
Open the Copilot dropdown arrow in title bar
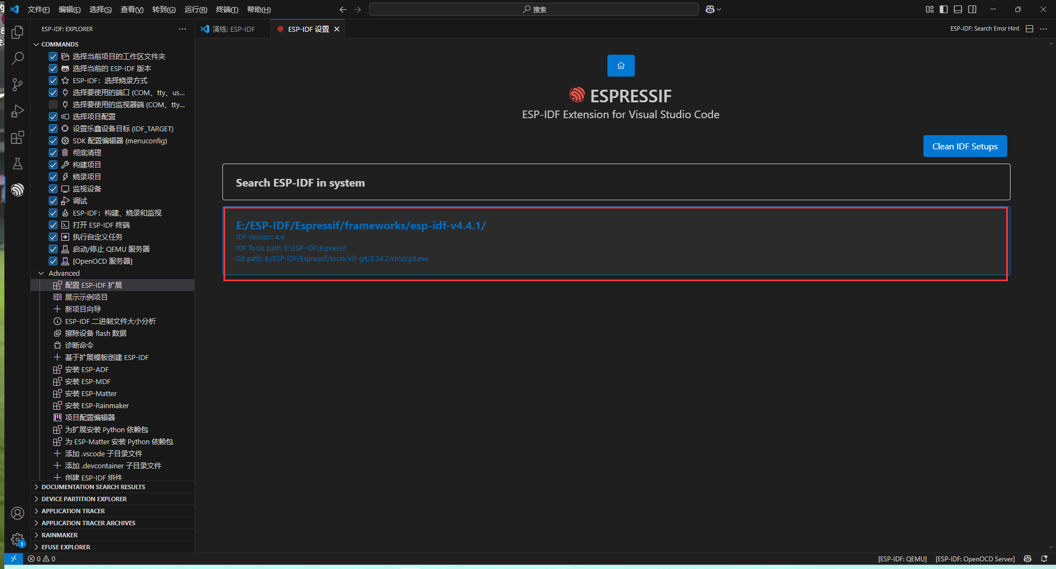coord(719,9)
